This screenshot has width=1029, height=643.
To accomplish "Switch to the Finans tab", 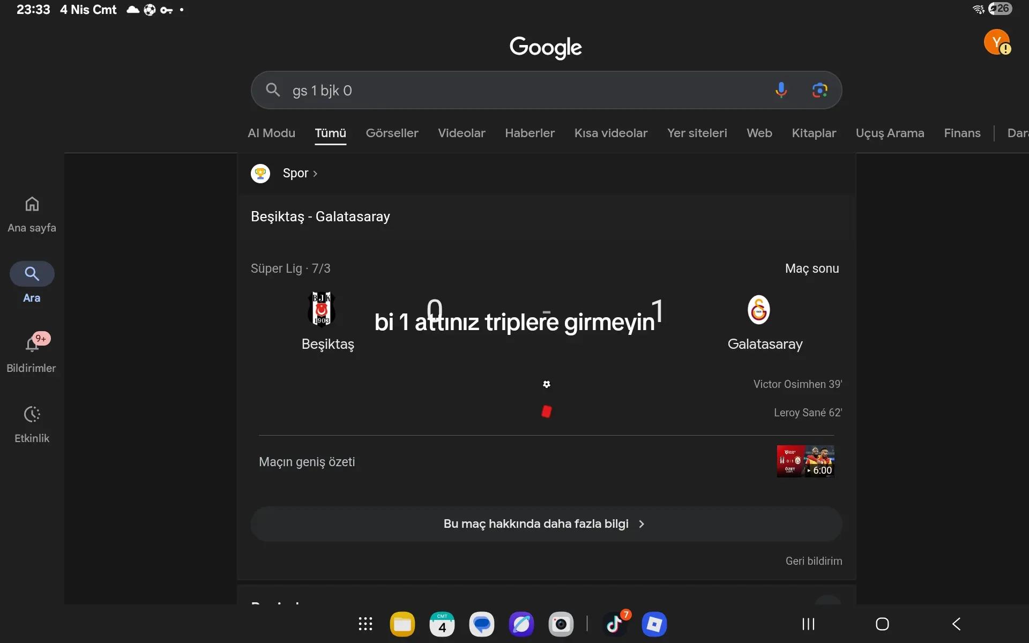I will pos(962,133).
